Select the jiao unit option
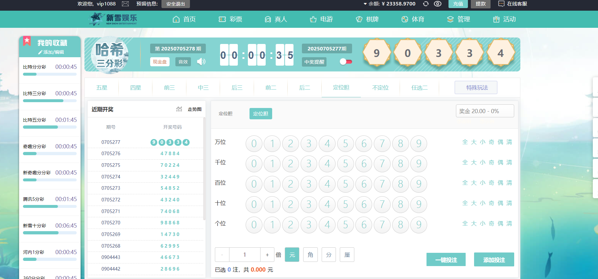The height and width of the screenshot is (279, 598). 310,255
